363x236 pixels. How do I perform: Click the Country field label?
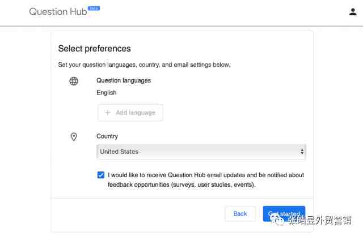click(x=107, y=136)
